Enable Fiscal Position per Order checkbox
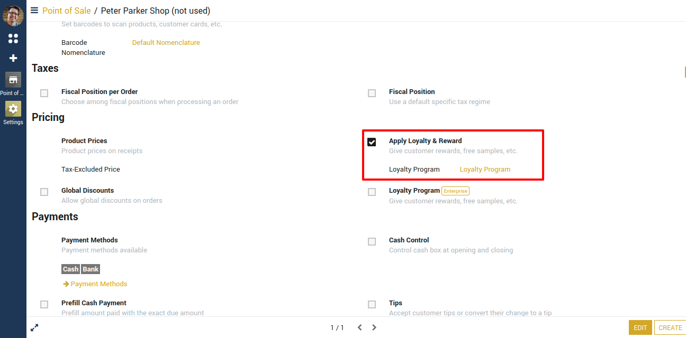Viewport: 686px width, 338px height. 44,93
